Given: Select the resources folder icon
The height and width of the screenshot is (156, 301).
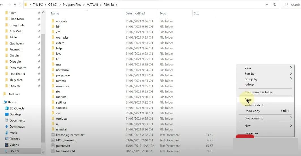Looking at the screenshot, I should (53, 86).
